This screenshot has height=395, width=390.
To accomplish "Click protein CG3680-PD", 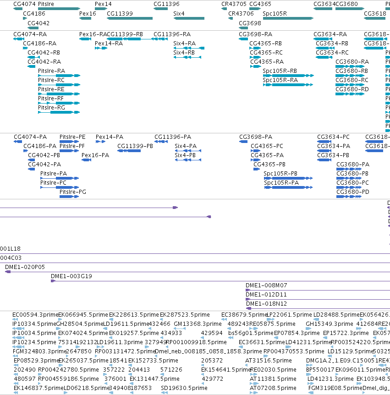I will pyautogui.click(x=349, y=197).
